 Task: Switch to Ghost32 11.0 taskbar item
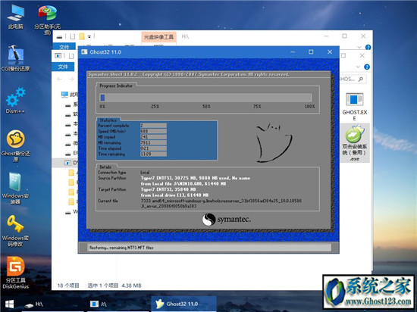click(183, 304)
